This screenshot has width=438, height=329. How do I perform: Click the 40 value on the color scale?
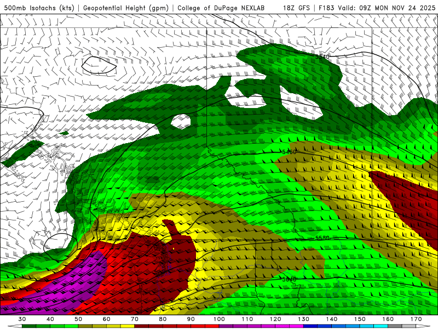[x=50, y=319]
